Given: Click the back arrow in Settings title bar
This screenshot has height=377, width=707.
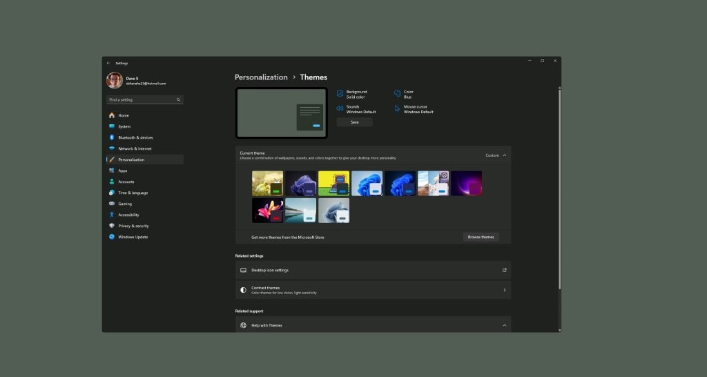Looking at the screenshot, I should click(x=108, y=63).
